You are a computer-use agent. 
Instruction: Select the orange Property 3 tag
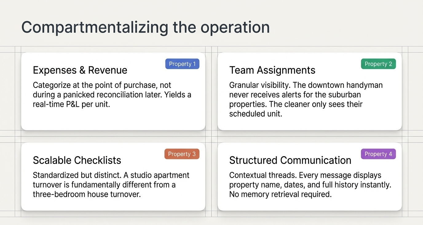click(182, 154)
